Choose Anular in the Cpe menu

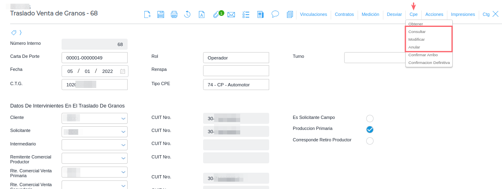pos(414,47)
